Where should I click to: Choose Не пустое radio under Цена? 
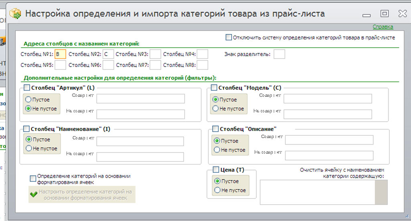pyautogui.click(x=217, y=190)
